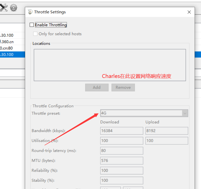Select the f.360.cn host row in Charles
This screenshot has width=201, height=189.
click(12, 42)
